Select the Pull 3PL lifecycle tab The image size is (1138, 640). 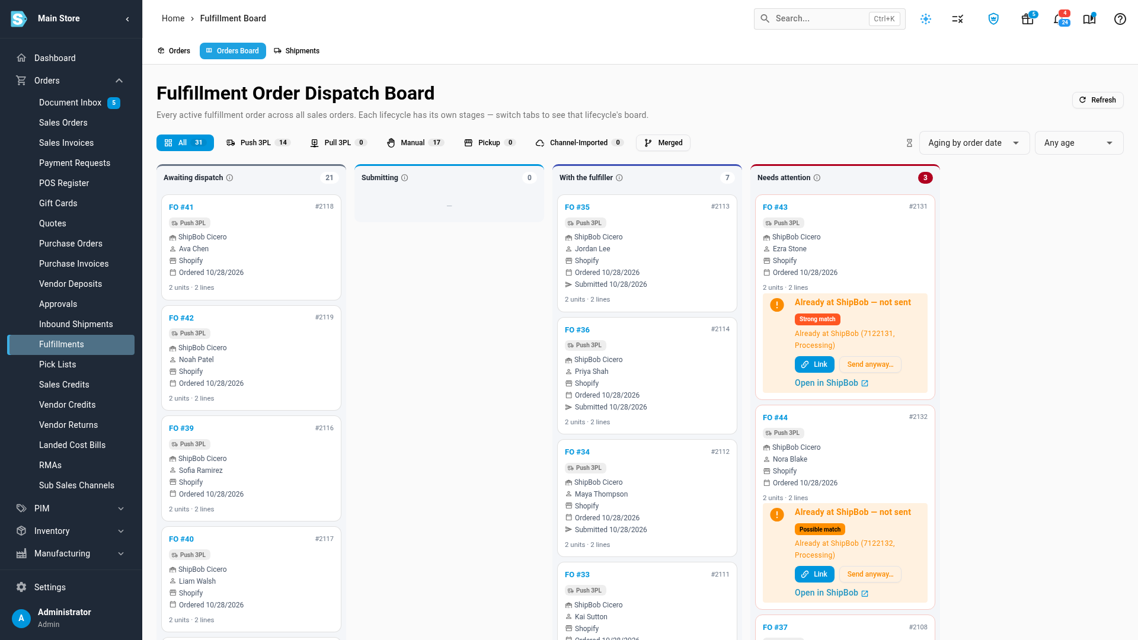tap(338, 143)
